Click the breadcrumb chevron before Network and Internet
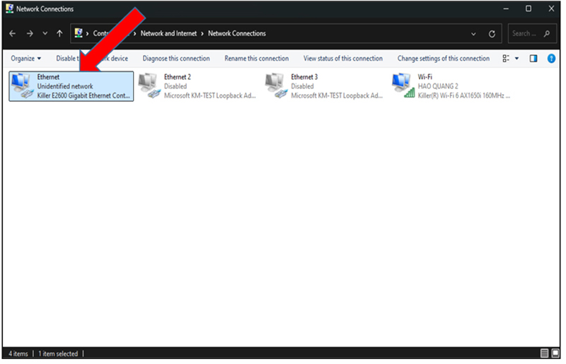The width and height of the screenshot is (566, 364). [x=134, y=34]
